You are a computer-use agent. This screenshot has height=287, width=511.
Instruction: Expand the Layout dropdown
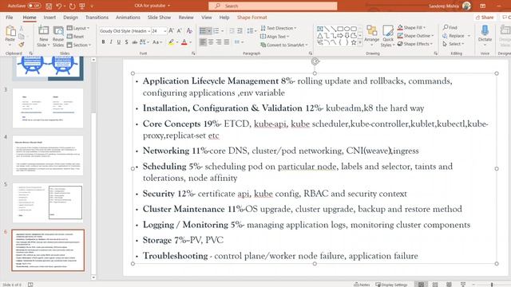[78, 29]
